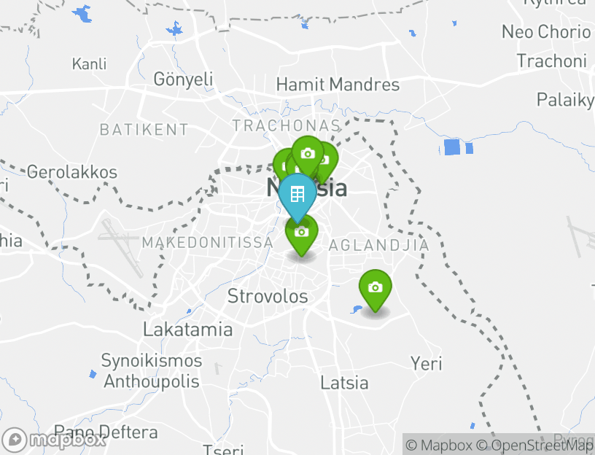Viewport: 595px width, 455px height.
Task: Select the AGLANDJIA district label
Action: point(378,246)
